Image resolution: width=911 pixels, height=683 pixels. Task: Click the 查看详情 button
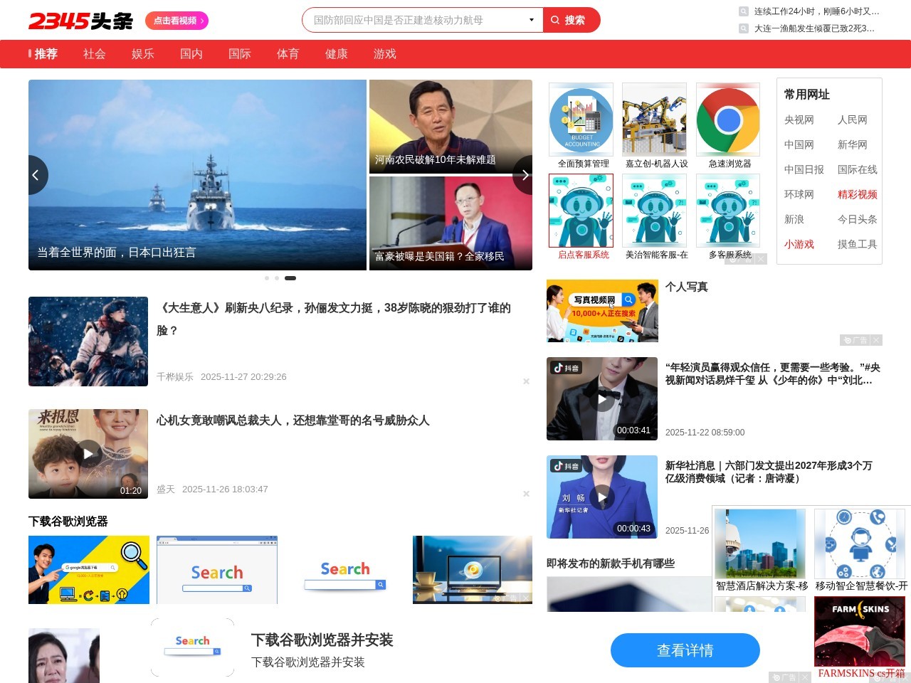point(685,650)
